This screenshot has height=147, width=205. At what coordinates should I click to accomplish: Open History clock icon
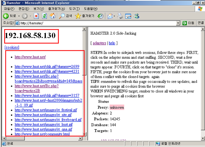pyautogui.click(x=101, y=16)
